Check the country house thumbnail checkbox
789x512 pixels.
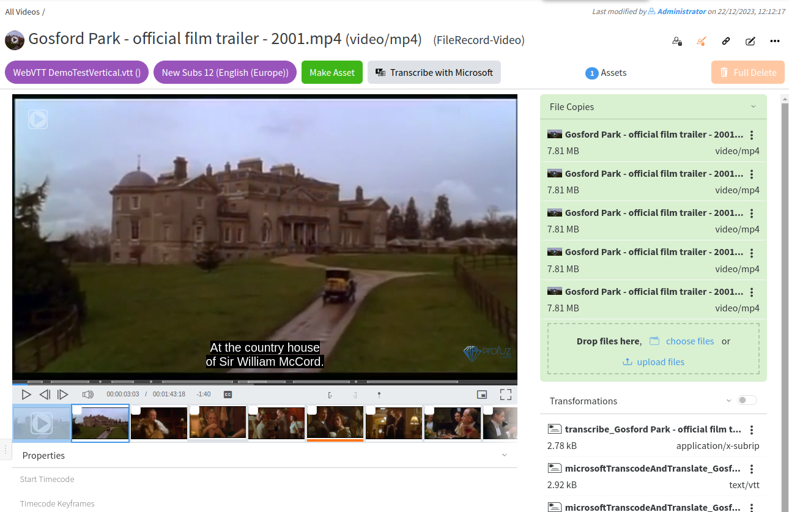78,410
